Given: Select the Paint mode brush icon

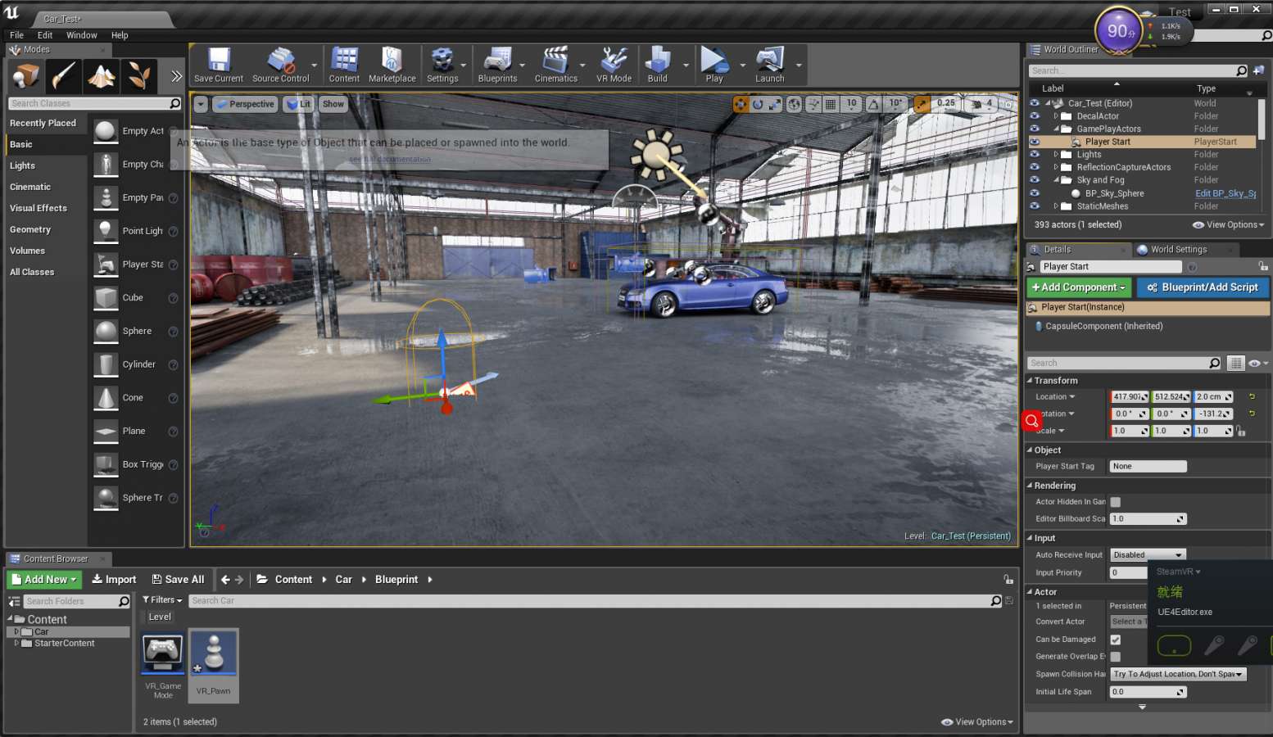Looking at the screenshot, I should pyautogui.click(x=63, y=77).
